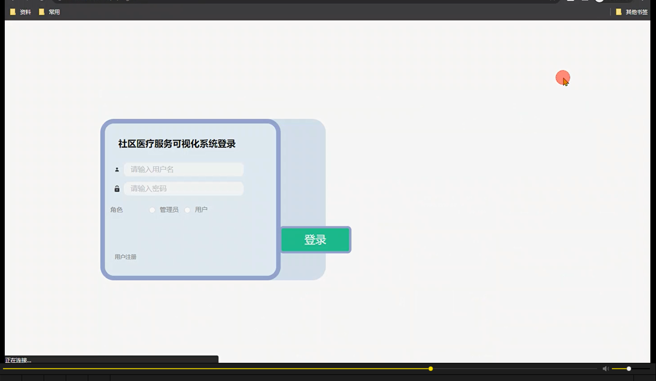Expand the 其他书签 folder dropdown
The width and height of the screenshot is (656, 381).
[618, 12]
